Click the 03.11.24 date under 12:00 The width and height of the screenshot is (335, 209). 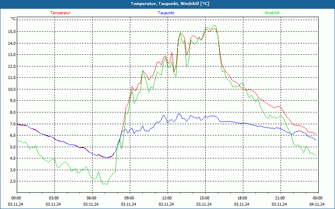click(x=166, y=204)
